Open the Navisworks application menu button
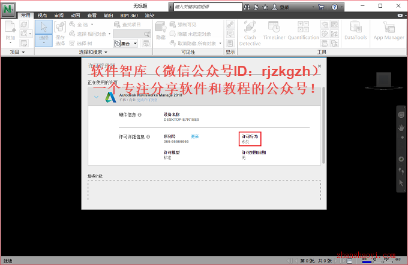408x265 pixels. point(8,10)
